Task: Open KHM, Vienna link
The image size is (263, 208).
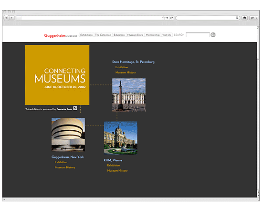Action: (x=113, y=160)
